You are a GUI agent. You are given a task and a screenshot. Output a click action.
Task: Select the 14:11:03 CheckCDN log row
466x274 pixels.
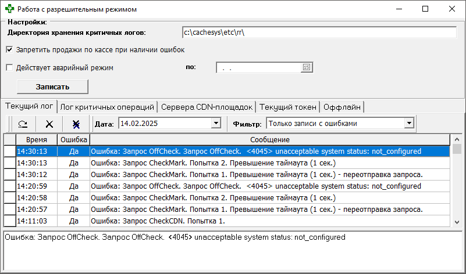[233, 221]
